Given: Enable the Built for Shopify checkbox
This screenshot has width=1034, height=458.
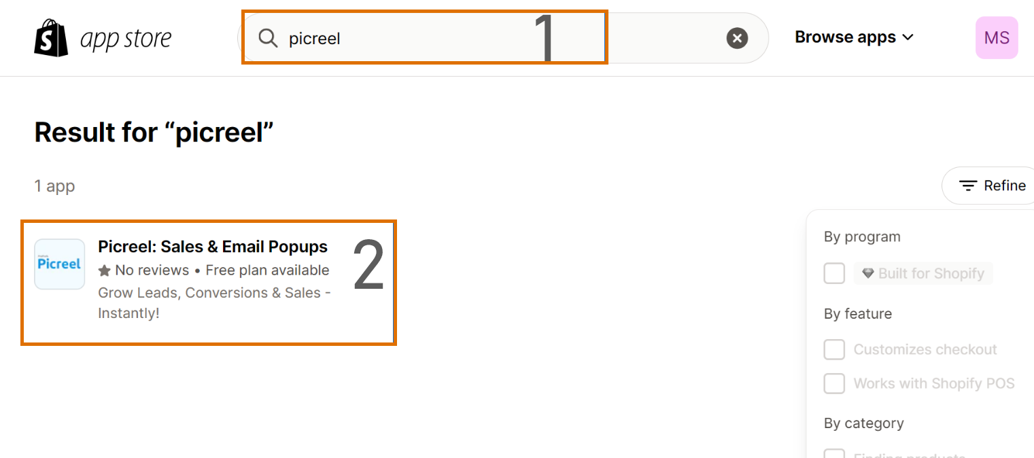Looking at the screenshot, I should [x=834, y=273].
